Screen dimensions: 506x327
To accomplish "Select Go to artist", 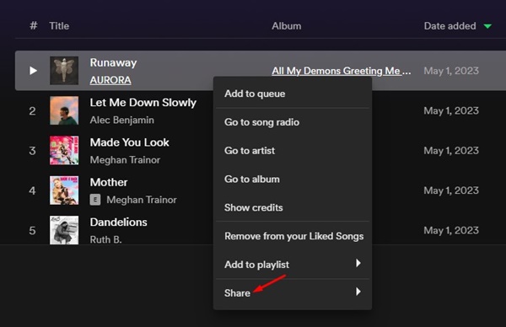I will pos(293,151).
